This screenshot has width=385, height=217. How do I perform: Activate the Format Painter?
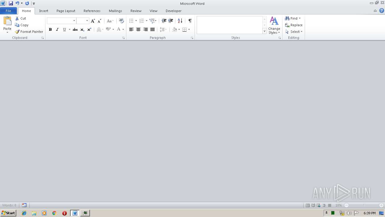tap(29, 32)
